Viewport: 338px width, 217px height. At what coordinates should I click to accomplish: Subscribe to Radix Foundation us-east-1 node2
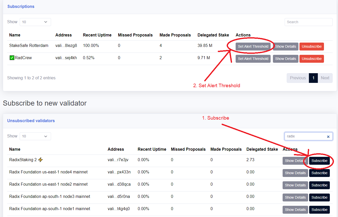(319, 185)
